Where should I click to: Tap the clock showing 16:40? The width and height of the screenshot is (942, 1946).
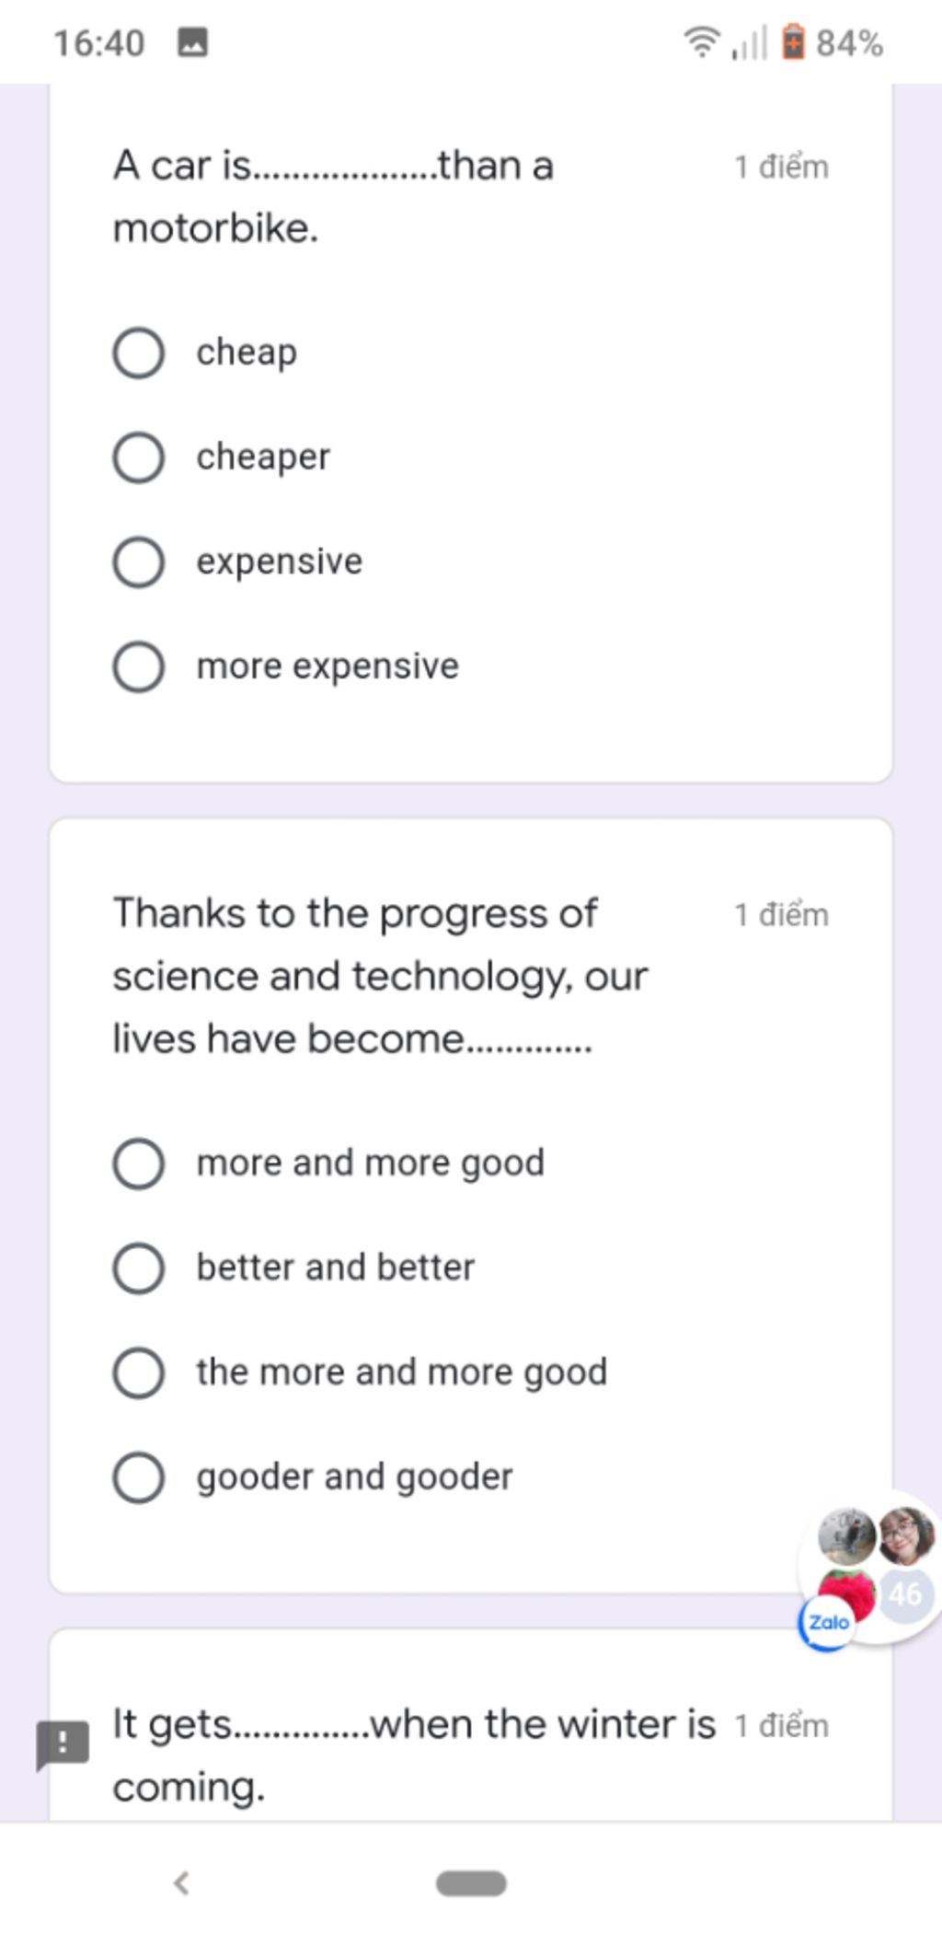[x=98, y=43]
